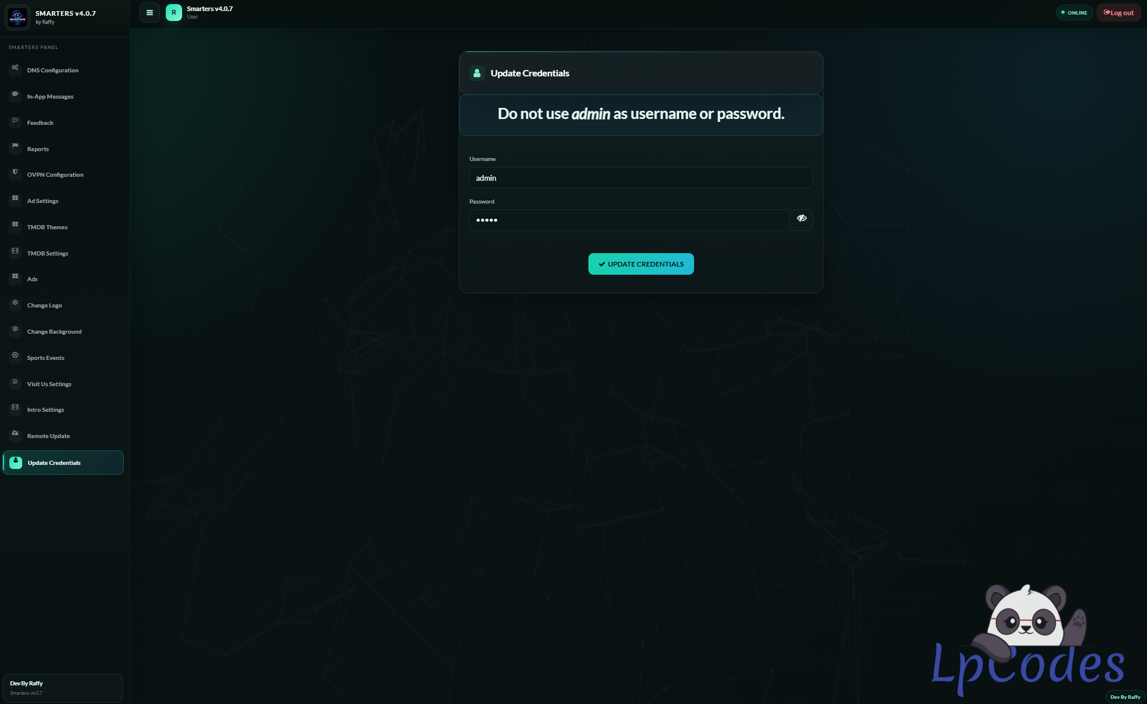The width and height of the screenshot is (1147, 704).
Task: Collapse the sidebar with the hamburger button
Action: click(149, 12)
